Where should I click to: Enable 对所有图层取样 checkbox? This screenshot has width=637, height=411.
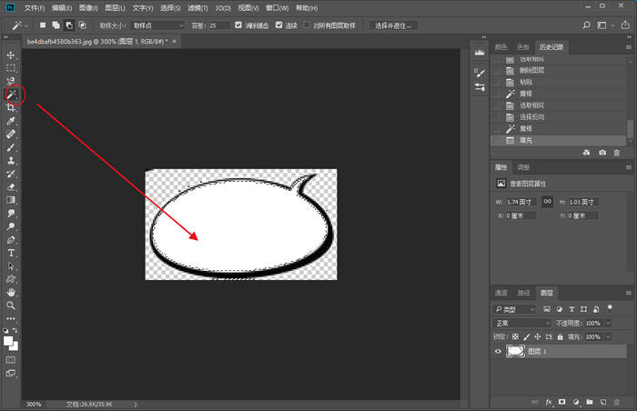(307, 25)
